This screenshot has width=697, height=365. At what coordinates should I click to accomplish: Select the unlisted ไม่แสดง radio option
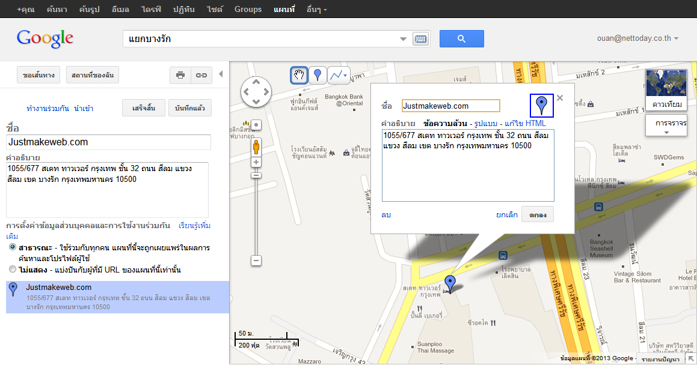[13, 269]
